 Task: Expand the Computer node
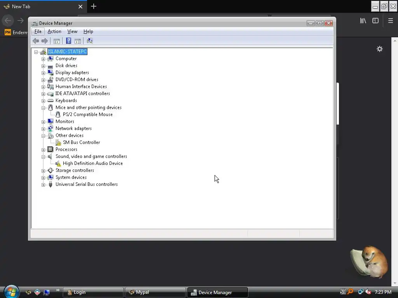43,59
